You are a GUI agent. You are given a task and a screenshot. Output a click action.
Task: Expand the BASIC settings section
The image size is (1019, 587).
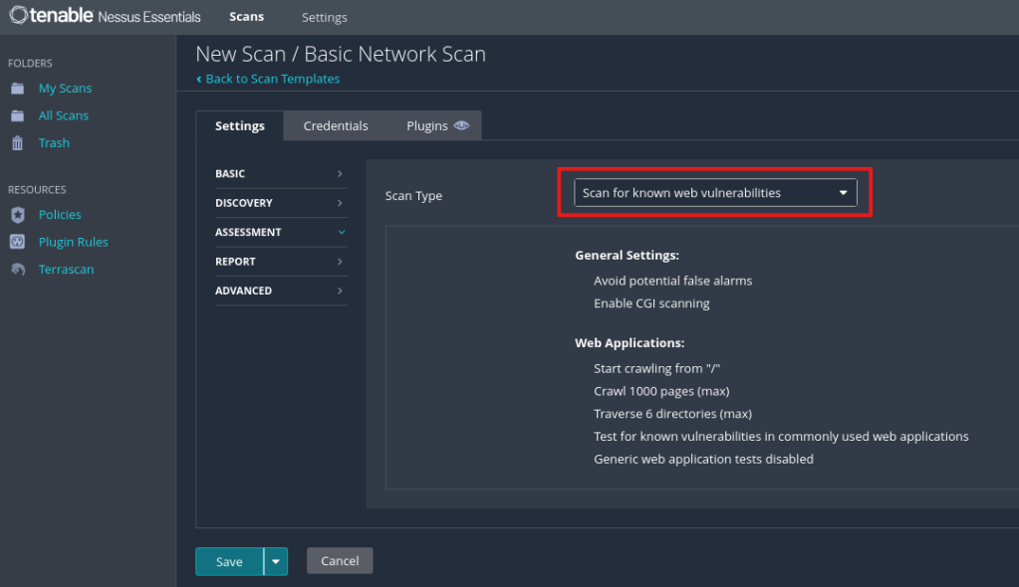click(x=280, y=174)
